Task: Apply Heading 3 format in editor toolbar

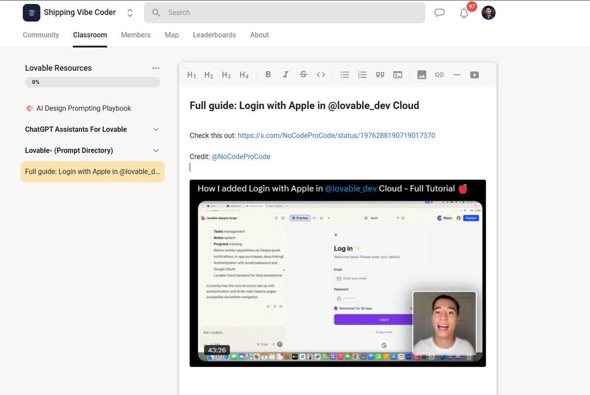Action: click(226, 75)
